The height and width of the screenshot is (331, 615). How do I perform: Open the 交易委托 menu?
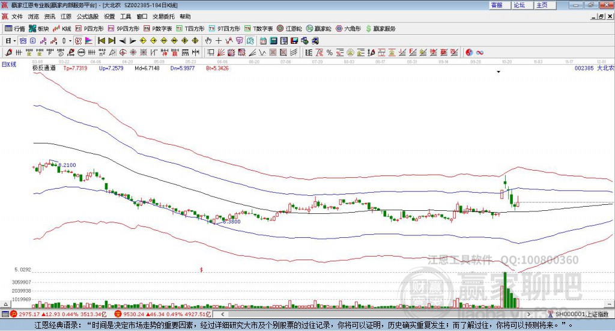(x=163, y=16)
